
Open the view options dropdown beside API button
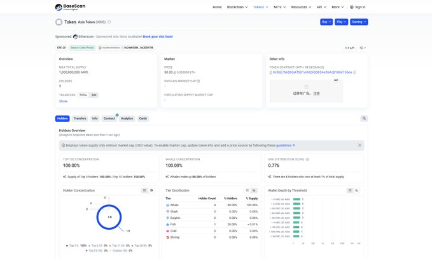pyautogui.click(x=363, y=48)
